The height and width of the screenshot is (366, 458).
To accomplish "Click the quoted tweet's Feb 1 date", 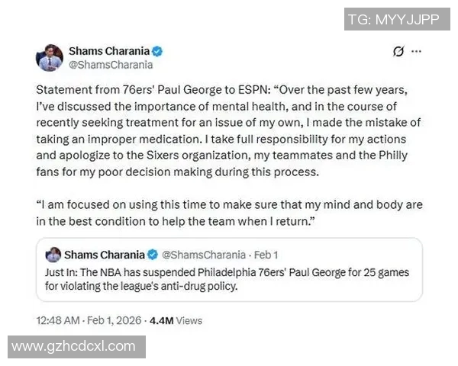I will pos(267,255).
